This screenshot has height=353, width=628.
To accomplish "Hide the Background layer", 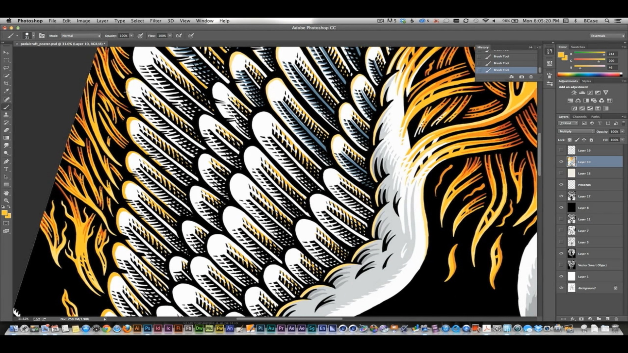I will [561, 288].
